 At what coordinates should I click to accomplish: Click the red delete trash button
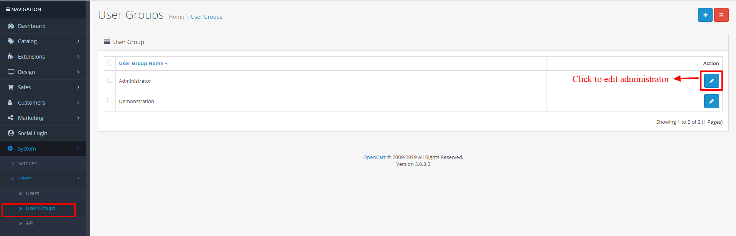coord(721,15)
